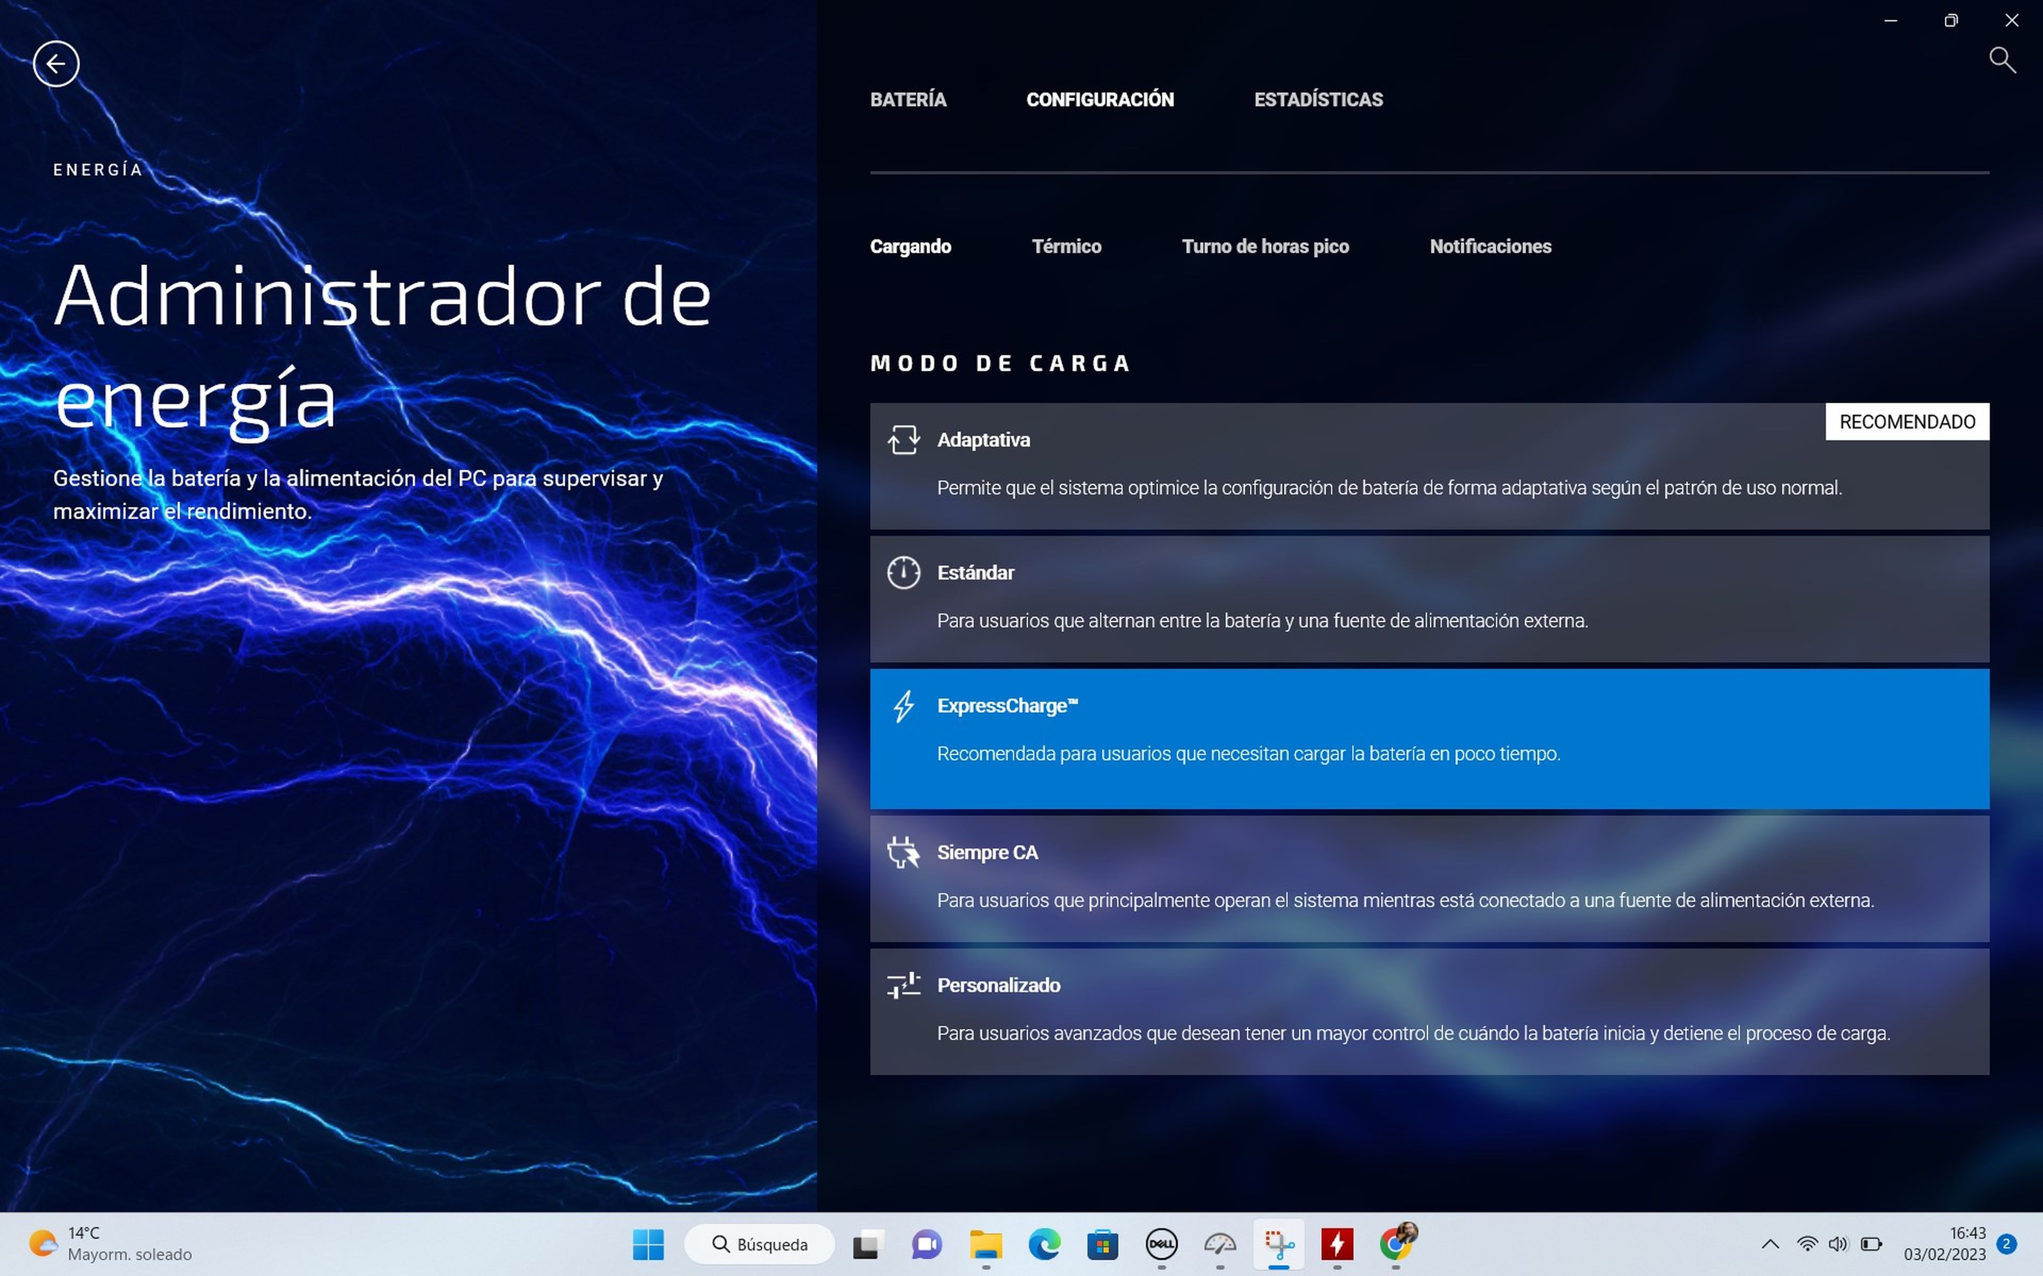Launch Microsoft Edge from the taskbar

tap(1043, 1244)
